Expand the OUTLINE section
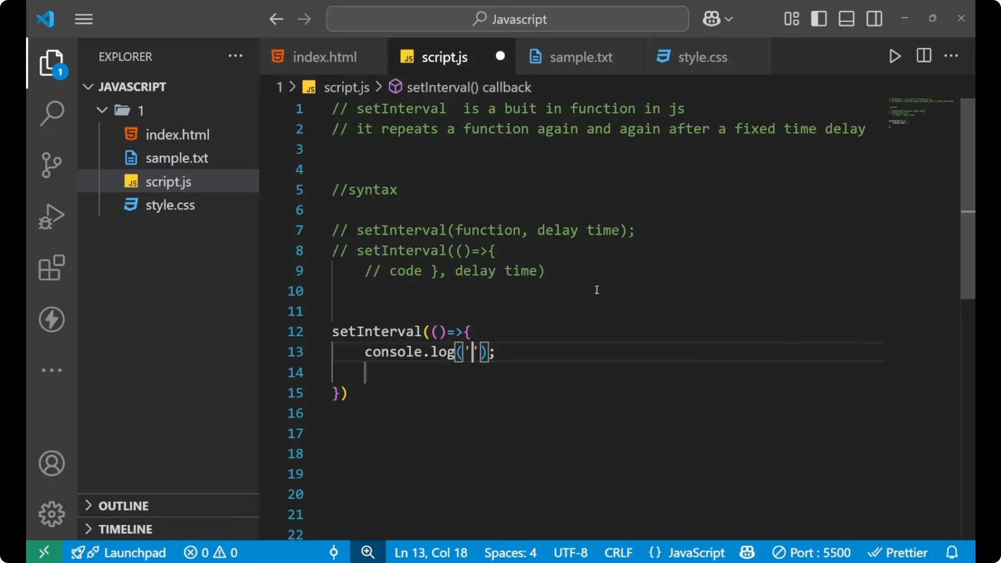1001x563 pixels. coord(124,505)
